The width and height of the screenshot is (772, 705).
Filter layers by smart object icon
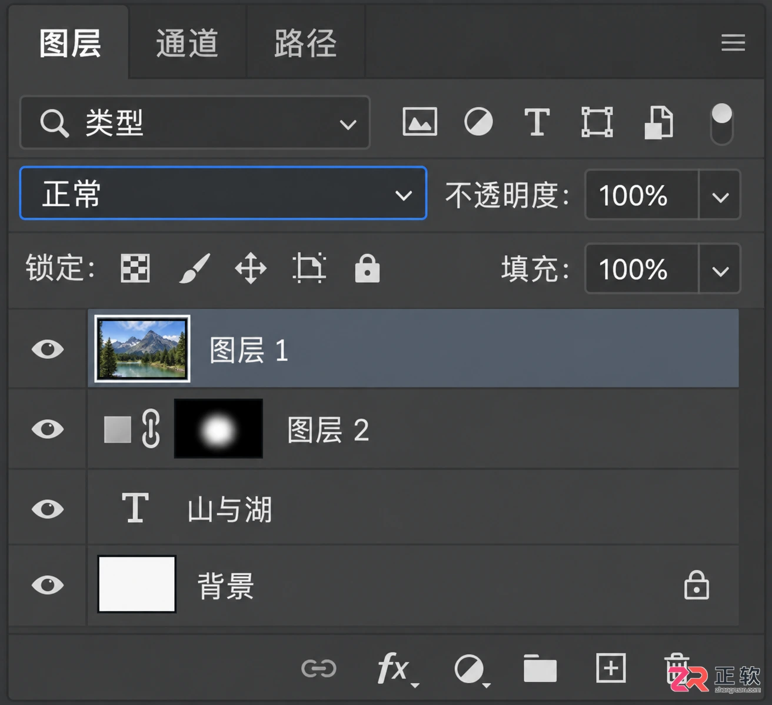658,122
